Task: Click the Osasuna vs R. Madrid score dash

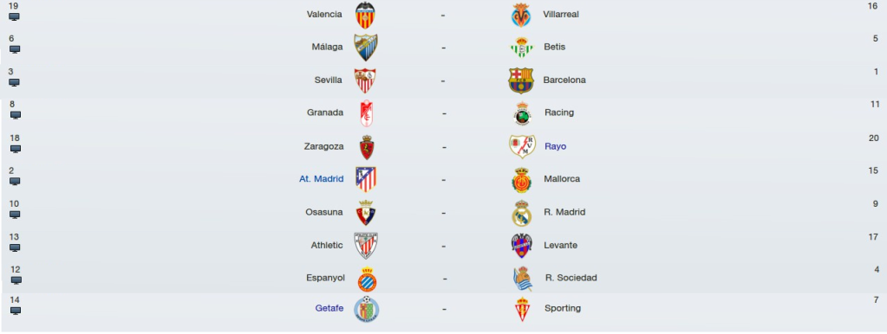Action: (x=443, y=213)
